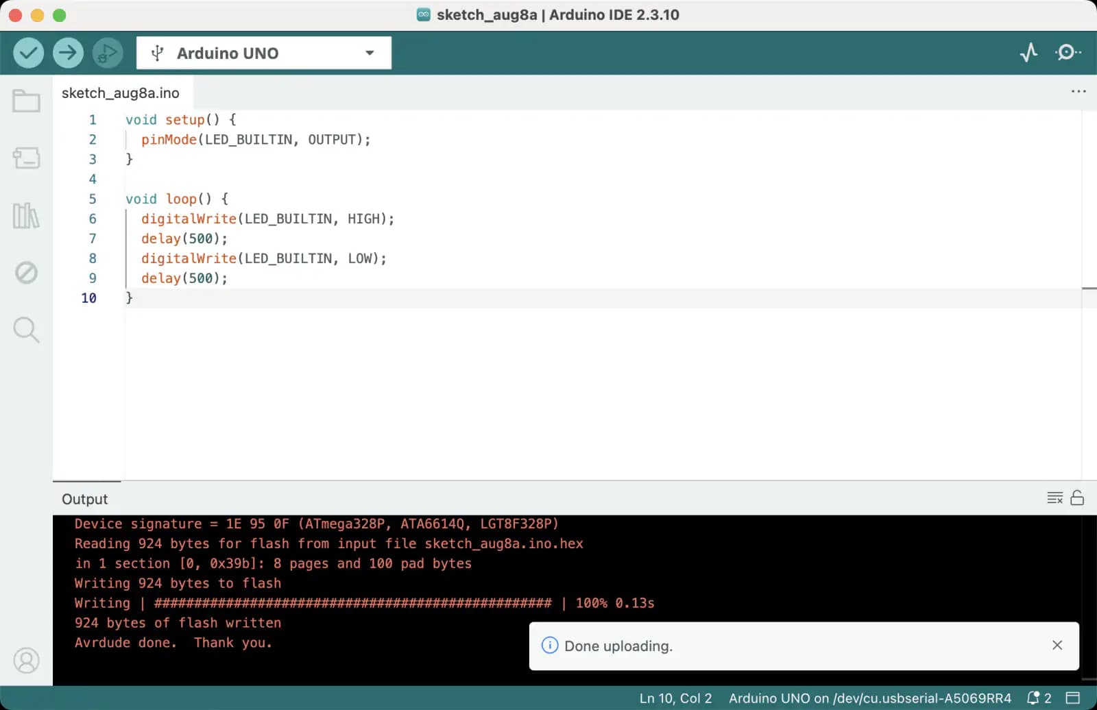Click 'in 1 section' output line
The height and width of the screenshot is (710, 1097).
(273, 564)
